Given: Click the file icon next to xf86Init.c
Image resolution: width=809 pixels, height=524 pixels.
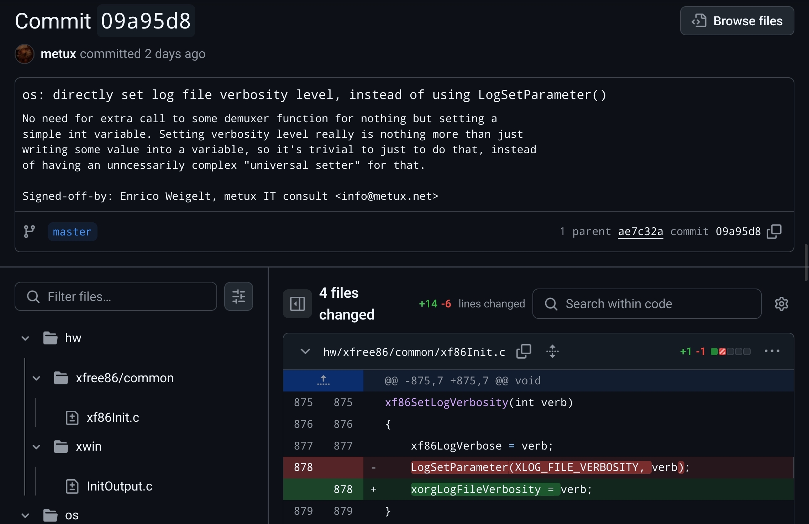Looking at the screenshot, I should click(x=72, y=417).
